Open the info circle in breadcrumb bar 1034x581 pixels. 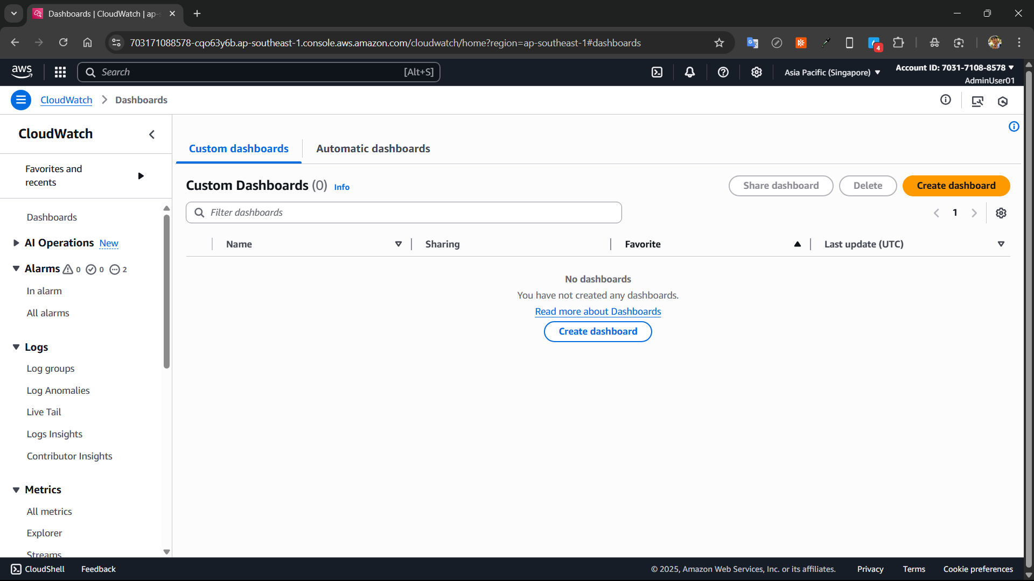[946, 100]
